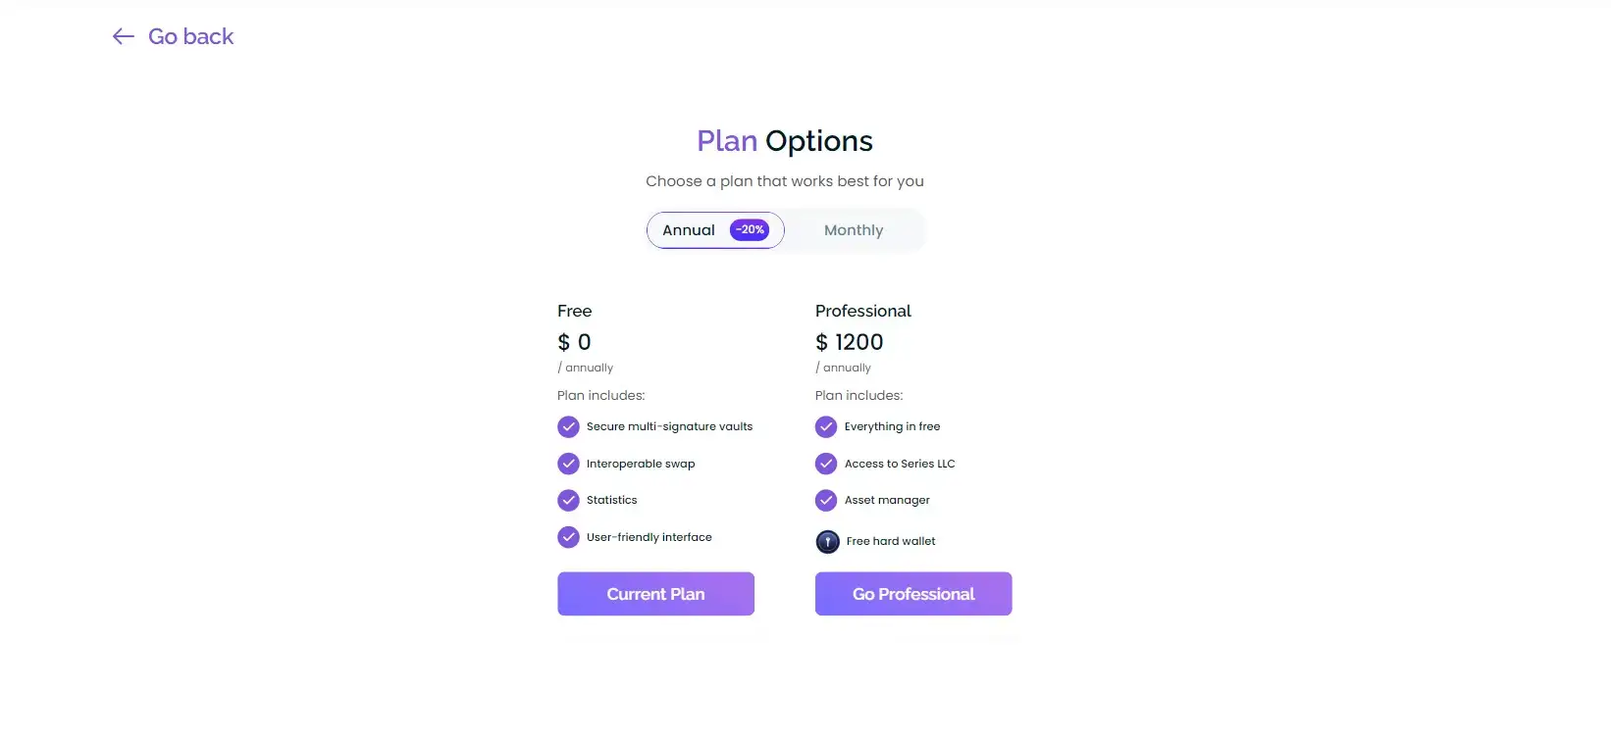
Task: Click checkmark beside Secure multi-signature vaults
Action: tap(568, 427)
